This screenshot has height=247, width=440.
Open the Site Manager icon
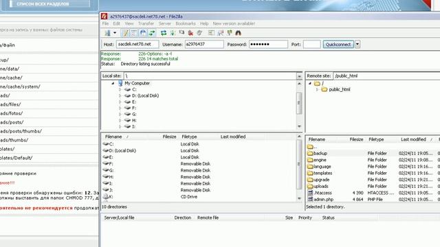tap(108, 33)
